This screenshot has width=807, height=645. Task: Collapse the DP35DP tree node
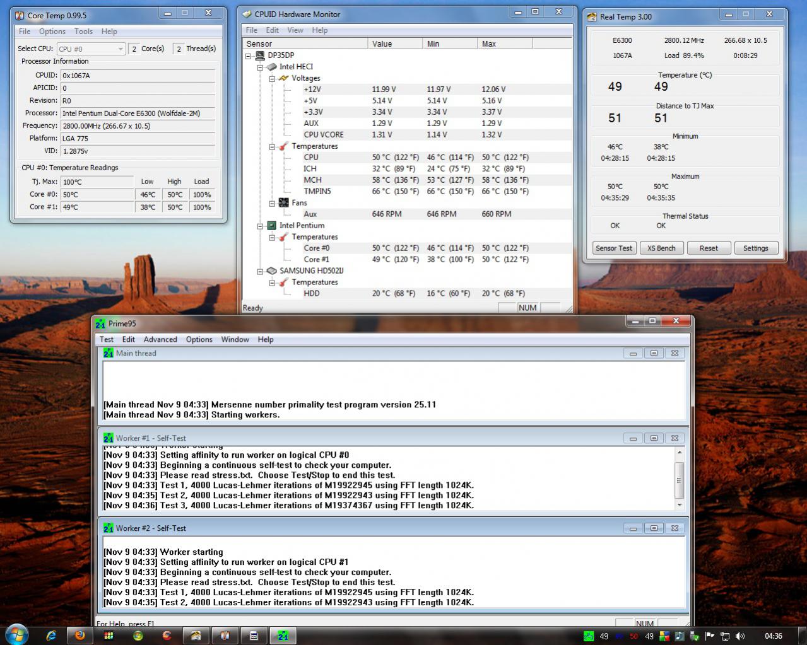[x=249, y=55]
